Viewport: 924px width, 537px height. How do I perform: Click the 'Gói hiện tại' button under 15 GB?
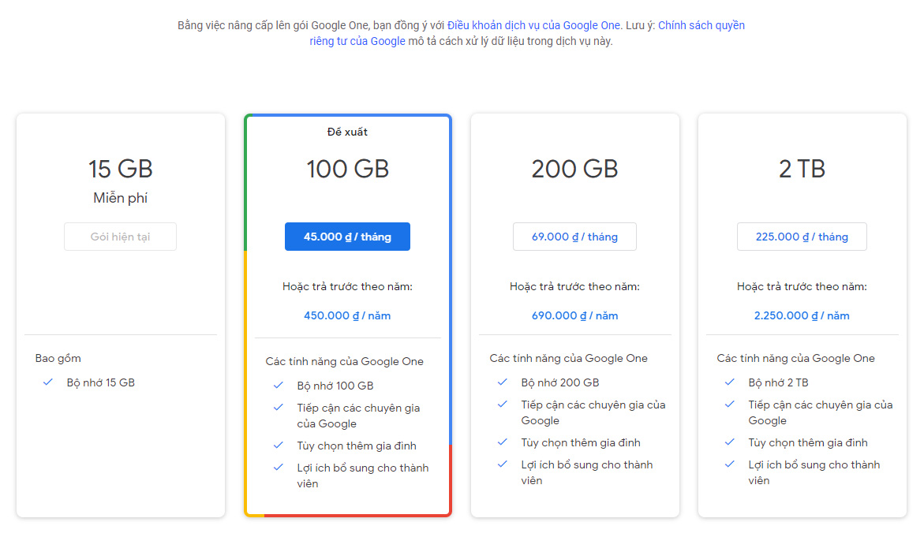(x=120, y=237)
